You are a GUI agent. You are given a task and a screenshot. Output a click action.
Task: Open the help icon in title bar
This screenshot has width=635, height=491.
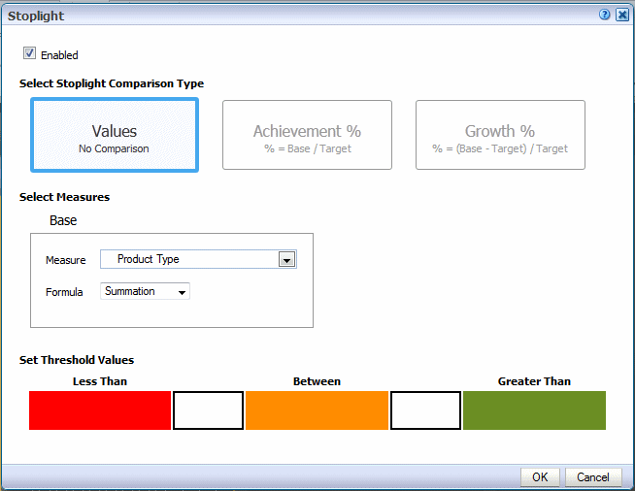(604, 15)
